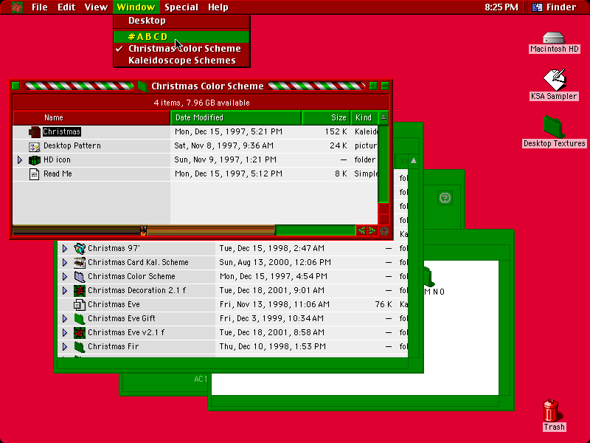This screenshot has height=443, width=590.
Task: Select the Trash icon
Action: coord(551,411)
